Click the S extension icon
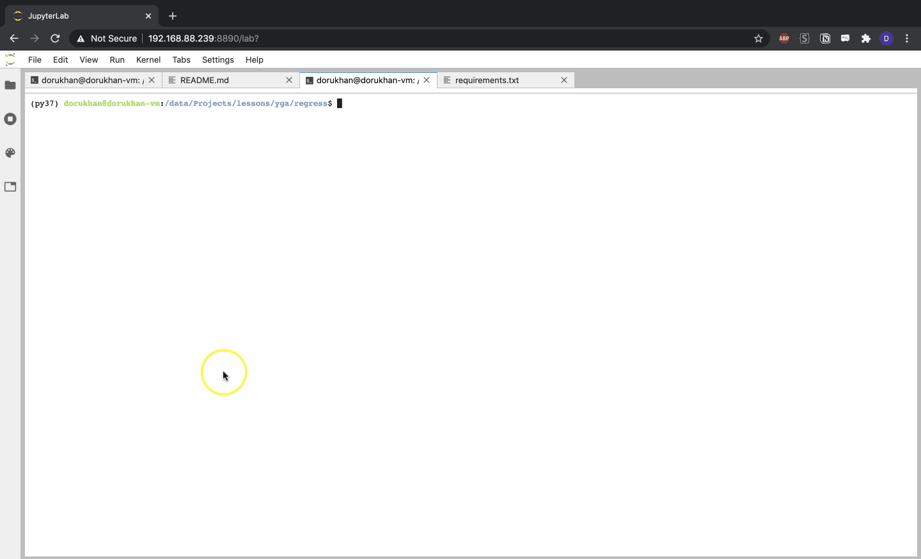The height and width of the screenshot is (559, 921). pyautogui.click(x=805, y=38)
